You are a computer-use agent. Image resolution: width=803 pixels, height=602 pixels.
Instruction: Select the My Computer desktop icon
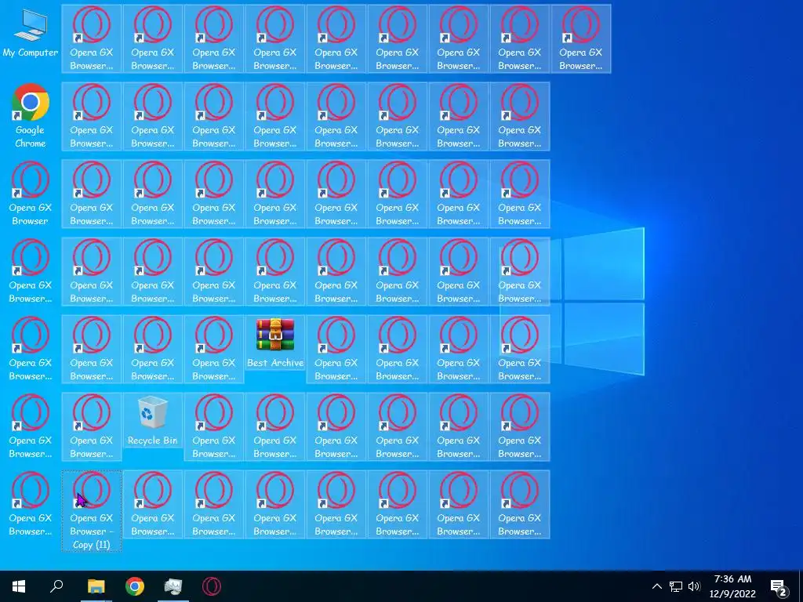[31, 33]
